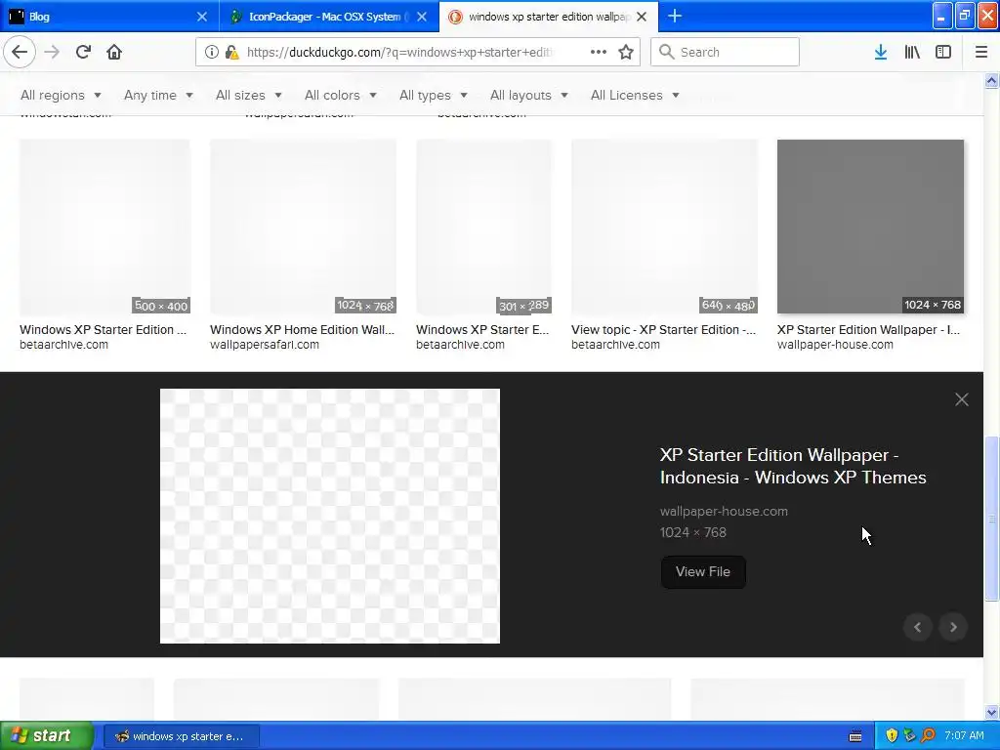Viewport: 1000px width, 750px height.
Task: Click the security shield tray icon
Action: (x=892, y=735)
